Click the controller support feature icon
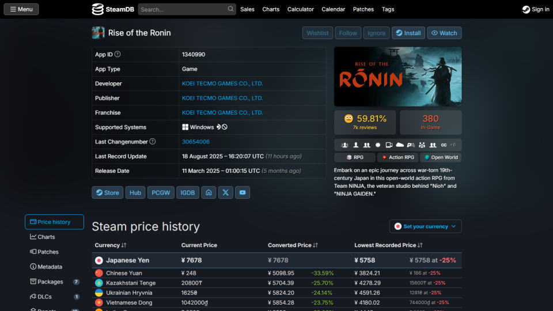 (411, 145)
